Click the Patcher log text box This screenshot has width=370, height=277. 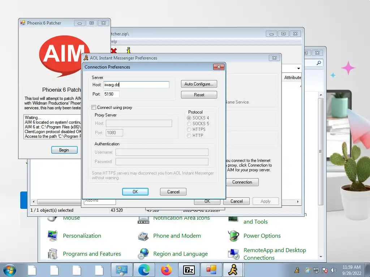coord(52,127)
